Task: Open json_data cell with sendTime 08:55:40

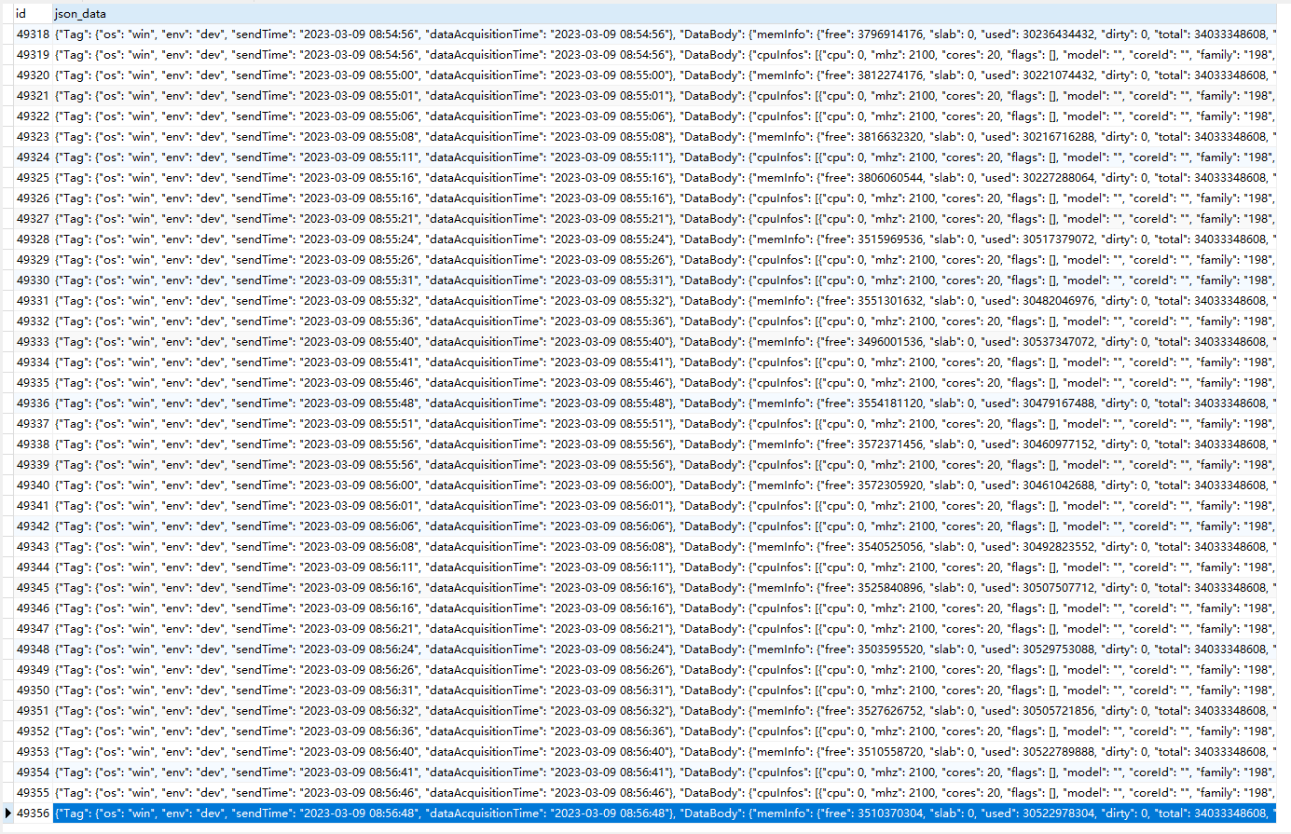Action: pyautogui.click(x=664, y=342)
